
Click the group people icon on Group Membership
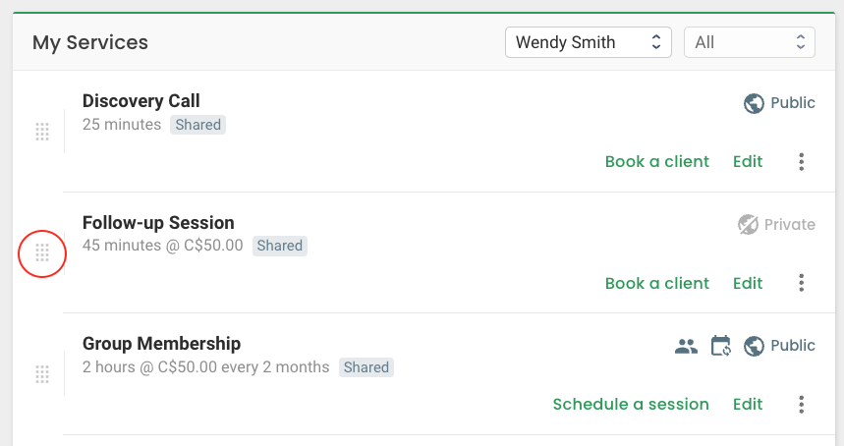[686, 346]
